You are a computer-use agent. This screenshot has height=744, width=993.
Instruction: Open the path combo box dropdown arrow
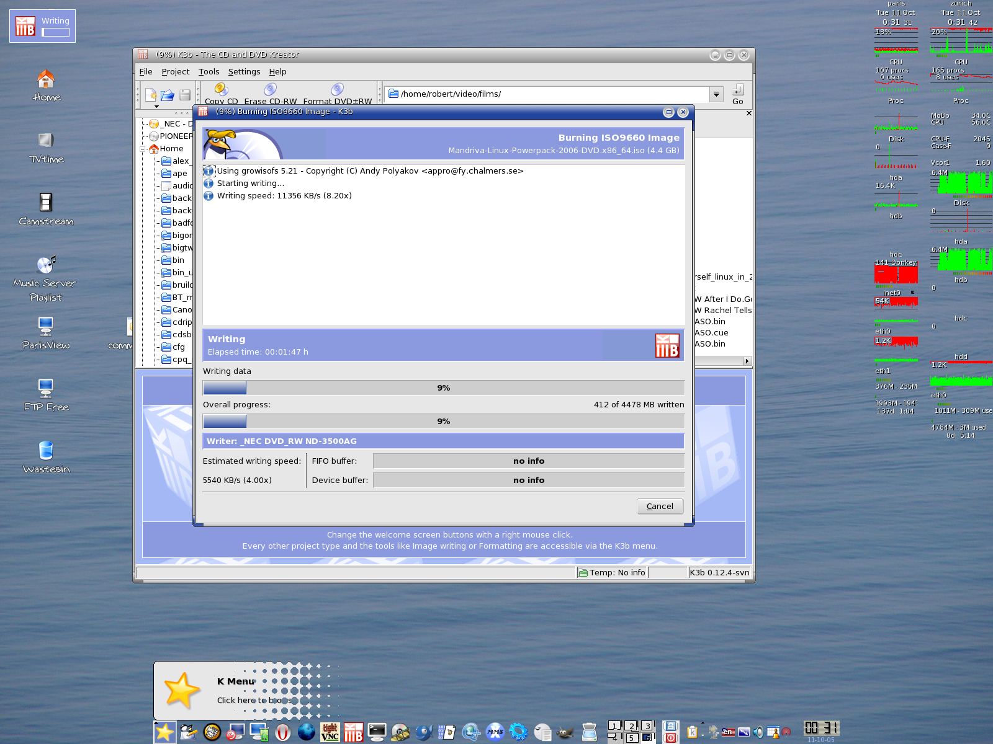(x=717, y=94)
